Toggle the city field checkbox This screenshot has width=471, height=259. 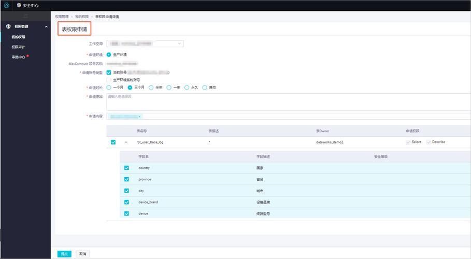pyautogui.click(x=126, y=191)
